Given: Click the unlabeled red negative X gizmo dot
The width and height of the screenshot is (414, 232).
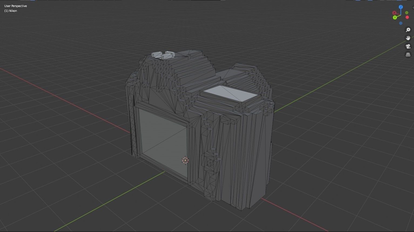Looking at the screenshot, I should click(x=407, y=18).
